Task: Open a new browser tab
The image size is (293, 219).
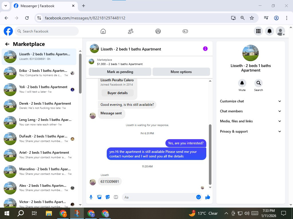Action: (84, 6)
